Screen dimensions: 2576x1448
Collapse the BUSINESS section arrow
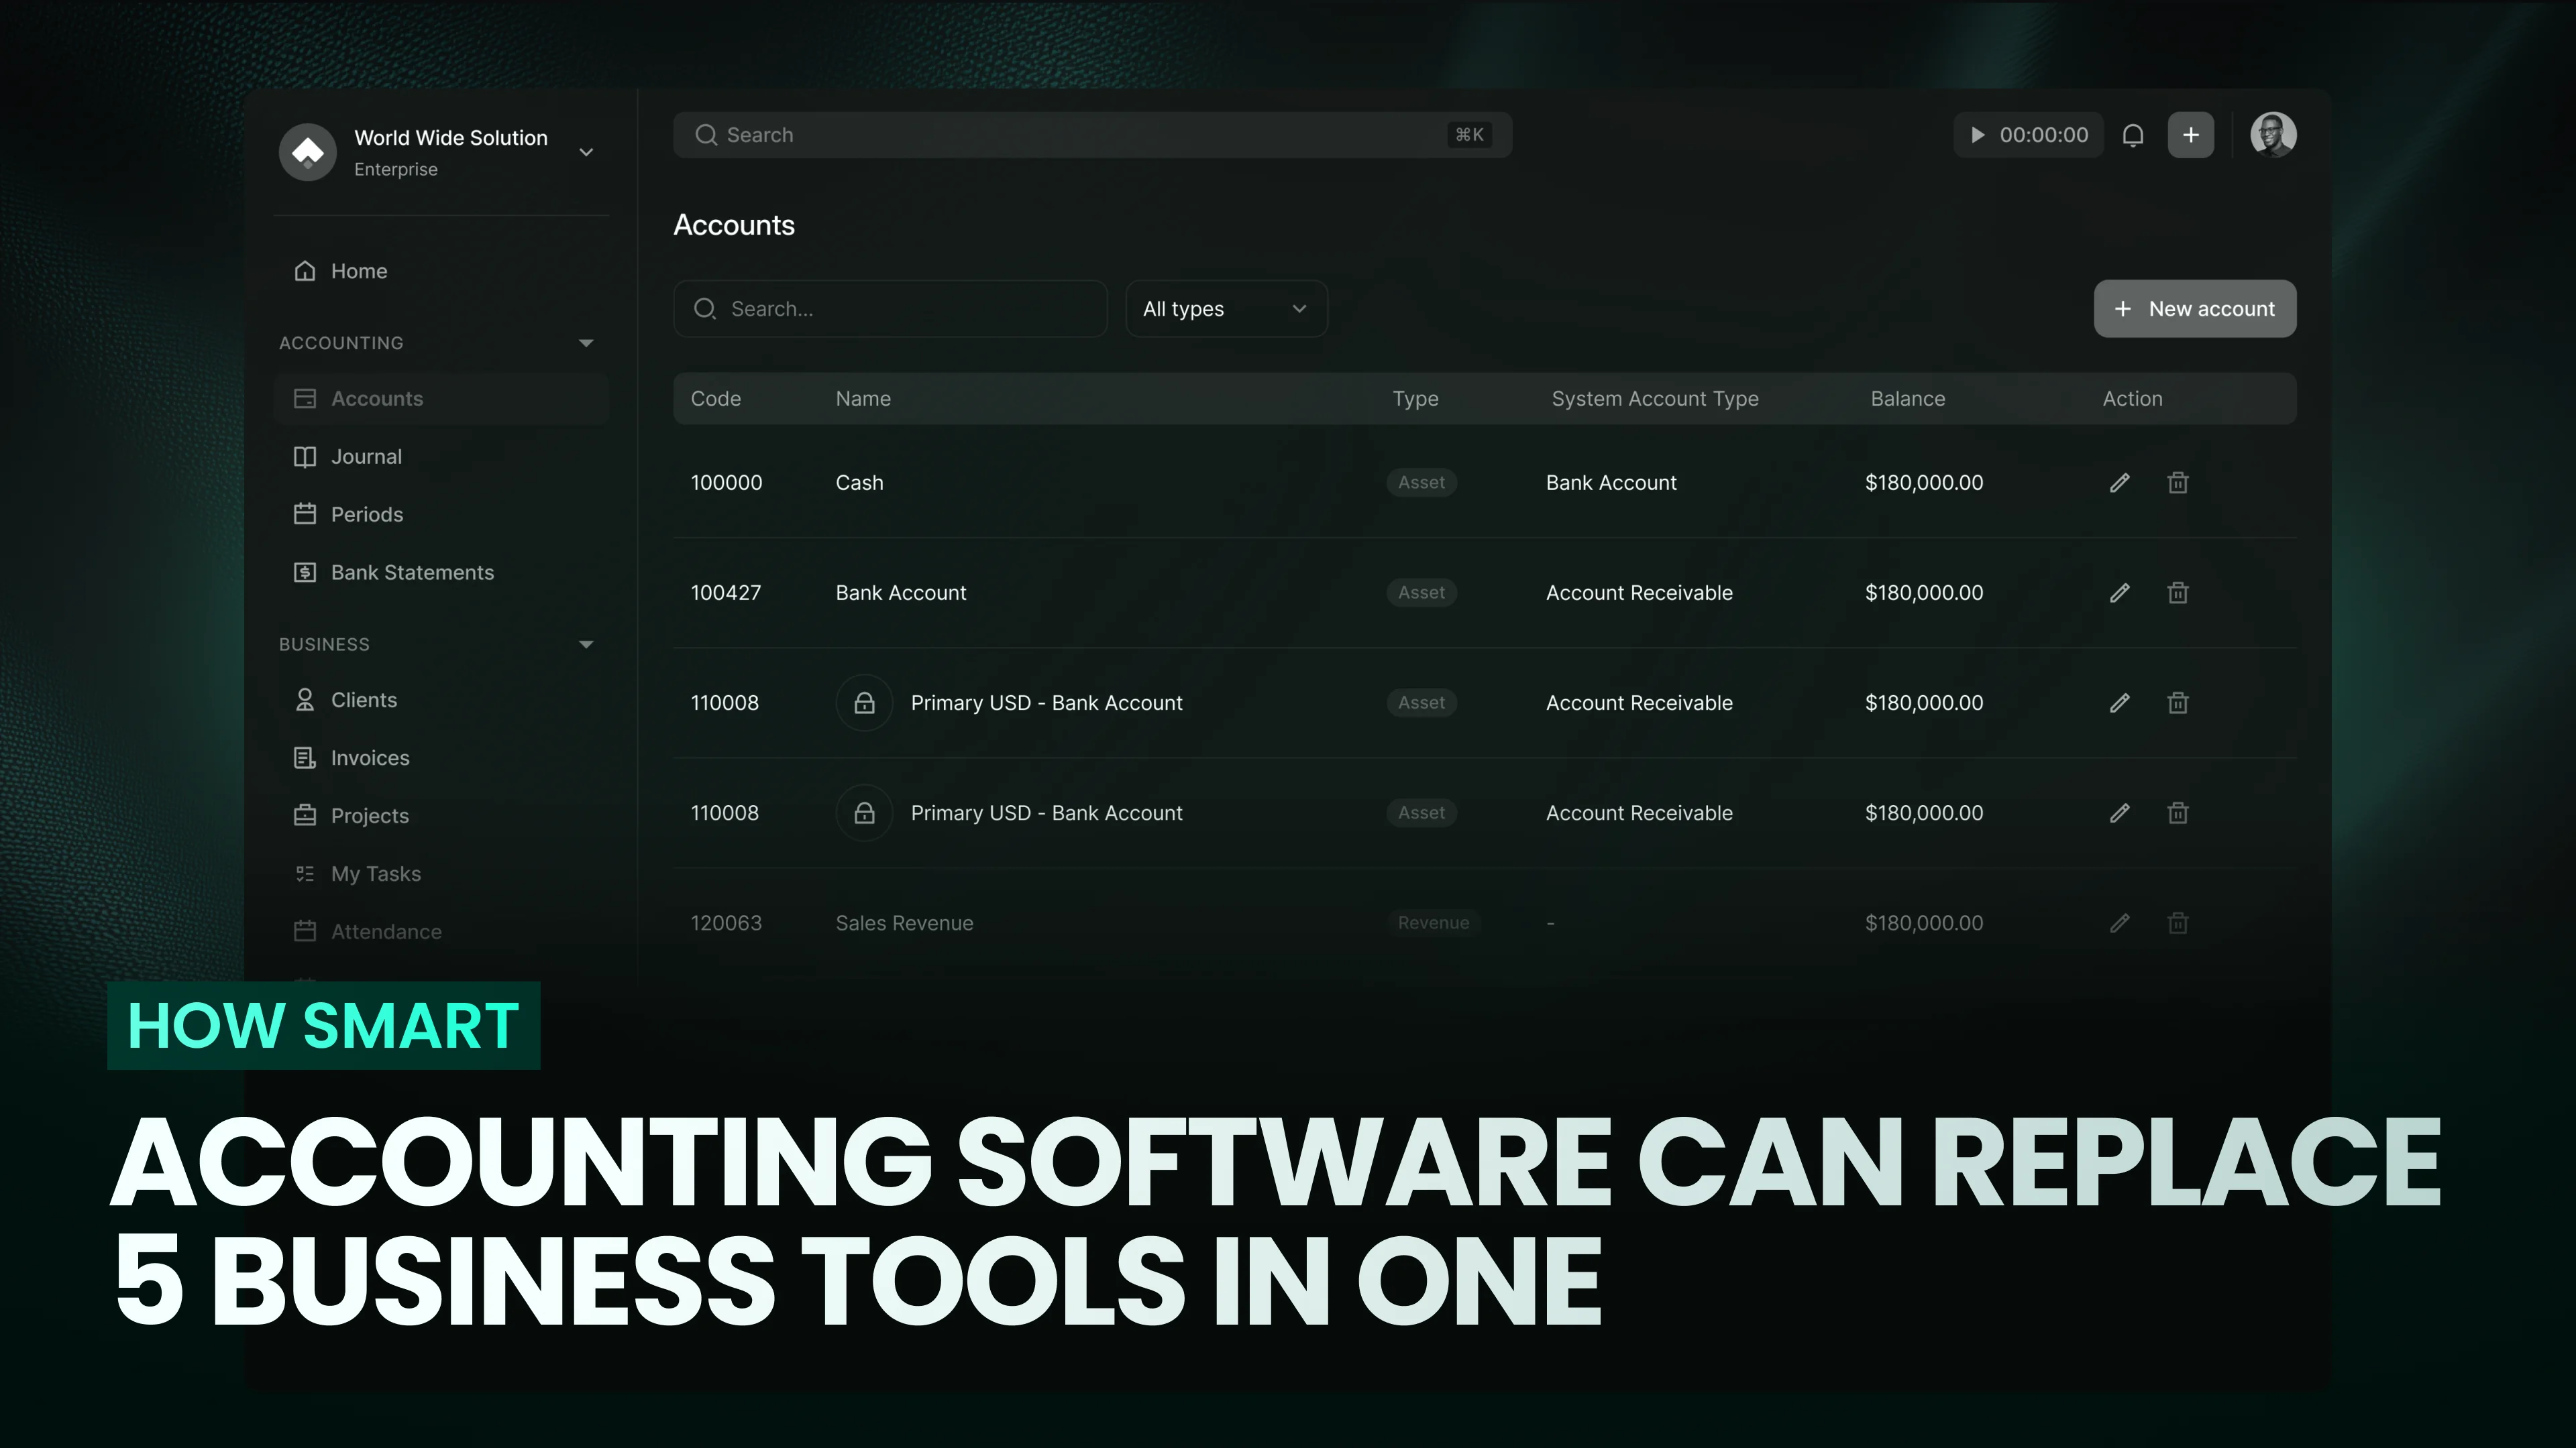586,644
